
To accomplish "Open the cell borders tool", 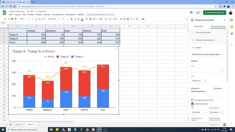I will tap(91, 19).
